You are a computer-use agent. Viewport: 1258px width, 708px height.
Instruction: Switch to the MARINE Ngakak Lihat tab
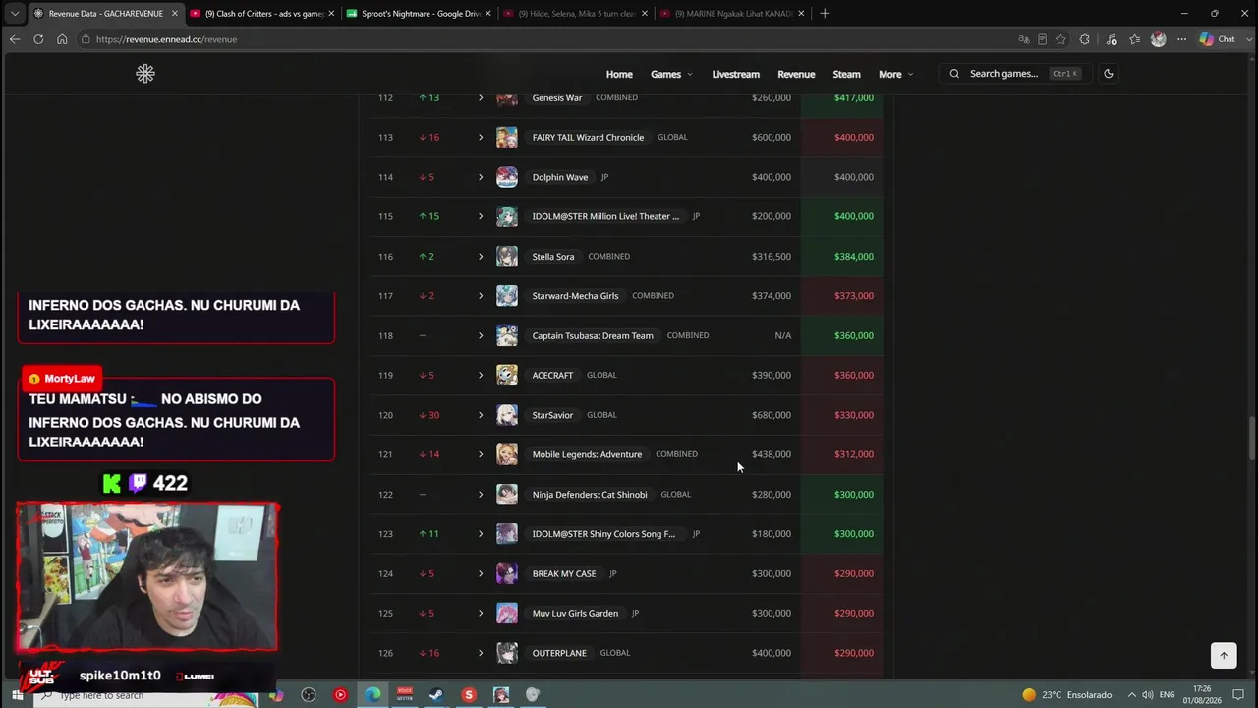click(x=732, y=14)
